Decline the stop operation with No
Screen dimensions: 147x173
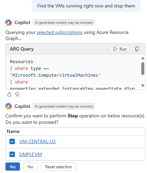click(30, 167)
